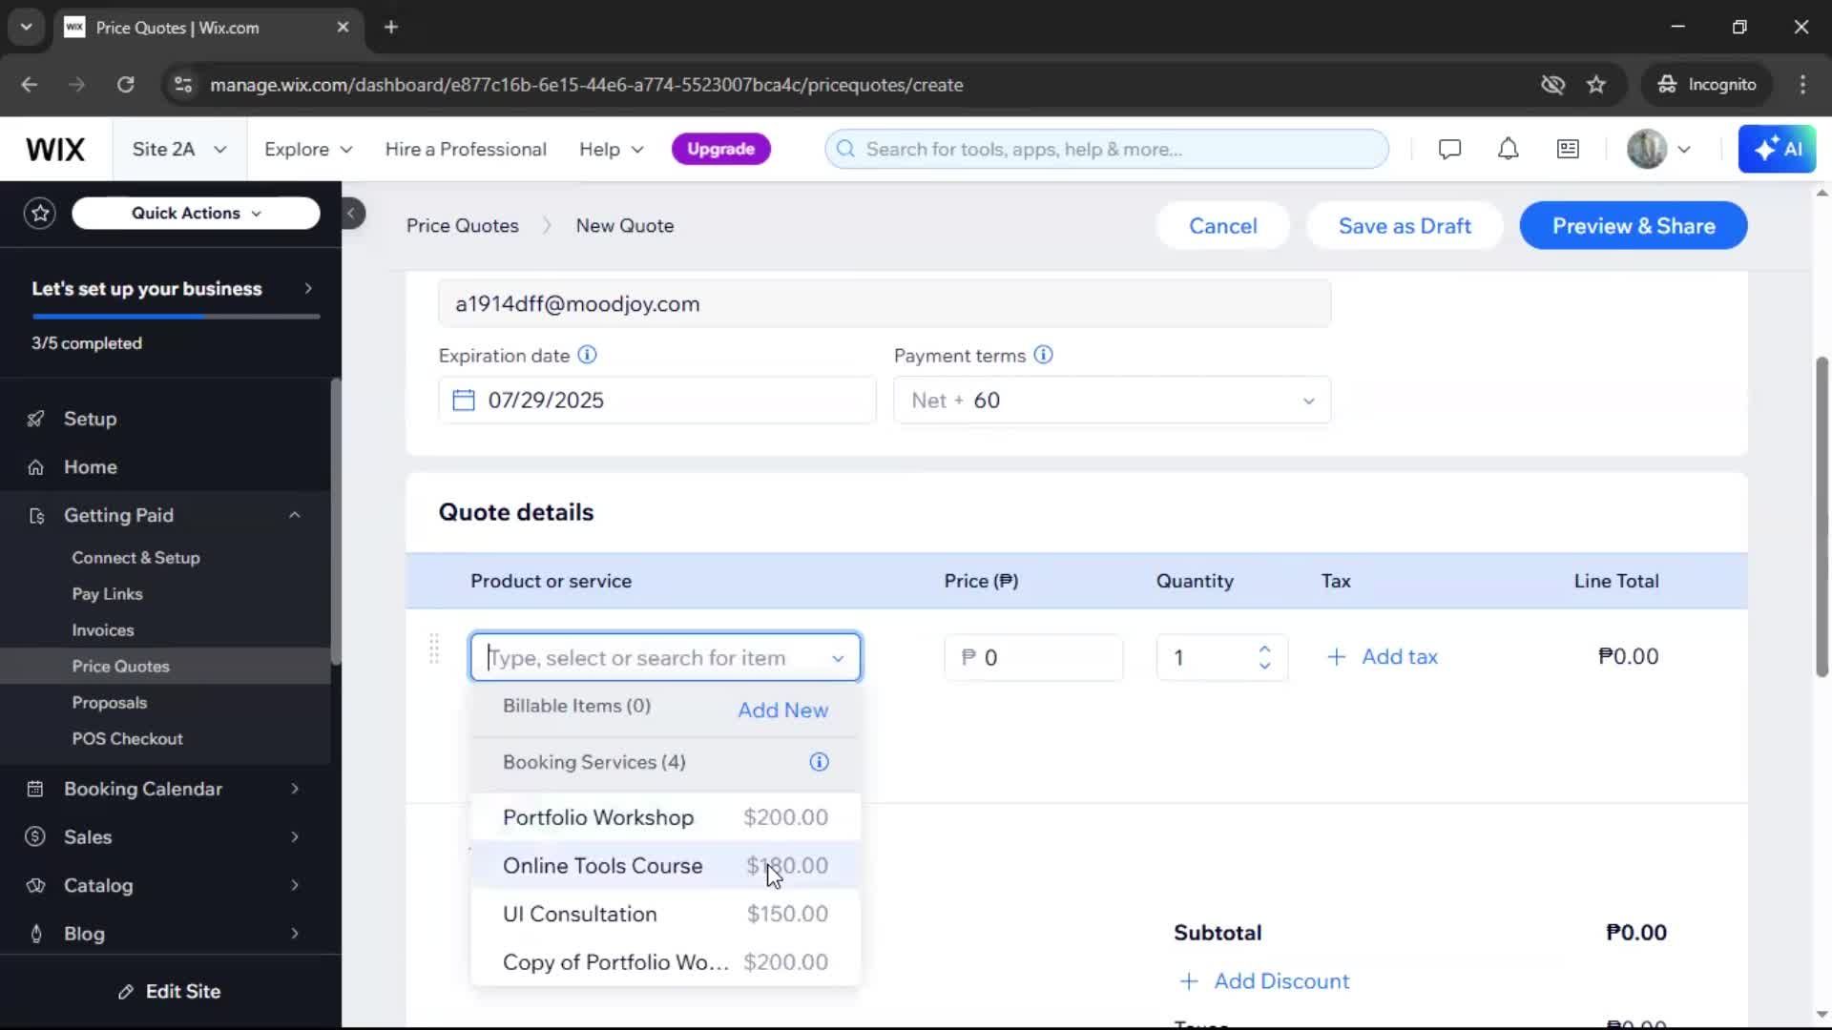Decrease the quantity with down arrow

1264,666
